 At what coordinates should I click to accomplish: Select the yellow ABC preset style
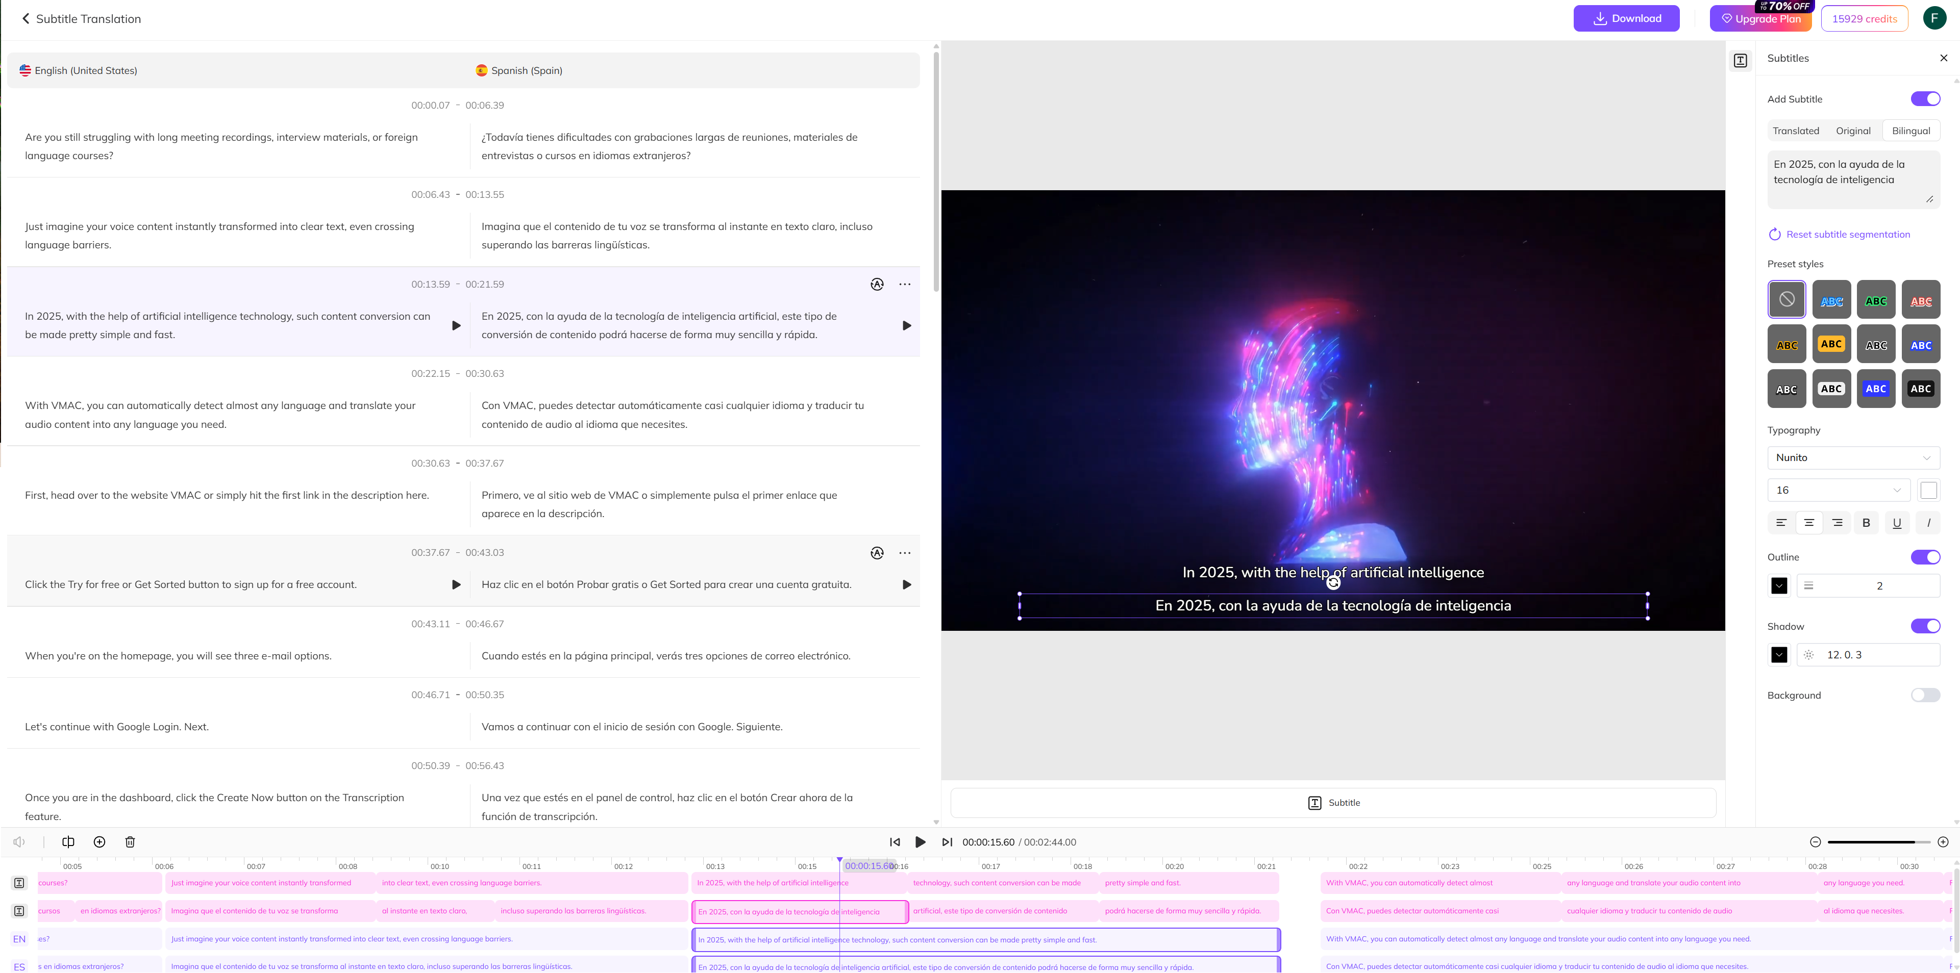1831,344
